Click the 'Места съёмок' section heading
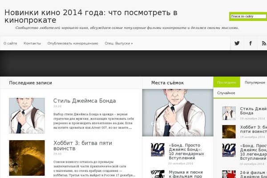 [167, 83]
